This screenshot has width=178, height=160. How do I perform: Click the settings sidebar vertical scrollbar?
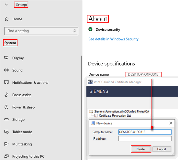(81, 108)
